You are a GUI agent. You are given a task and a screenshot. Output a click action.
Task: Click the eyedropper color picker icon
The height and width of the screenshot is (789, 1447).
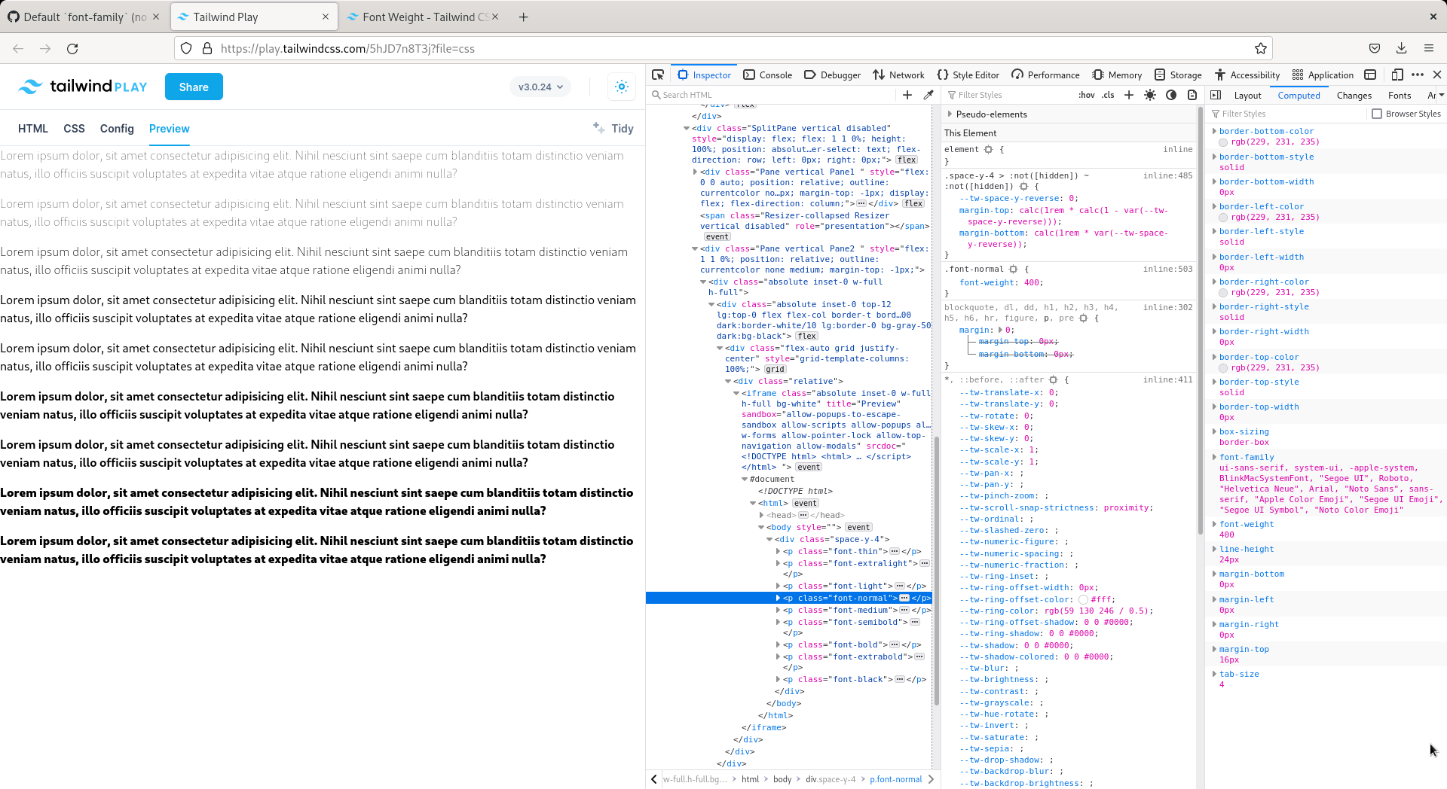[x=928, y=95]
